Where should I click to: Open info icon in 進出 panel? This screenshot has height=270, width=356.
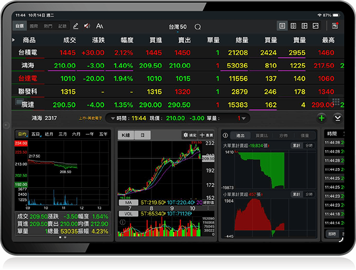point(225,136)
